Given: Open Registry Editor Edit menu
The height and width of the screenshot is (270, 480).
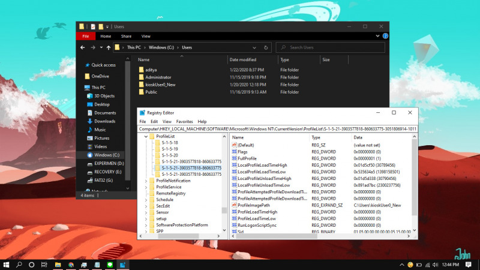Looking at the screenshot, I should [x=154, y=122].
